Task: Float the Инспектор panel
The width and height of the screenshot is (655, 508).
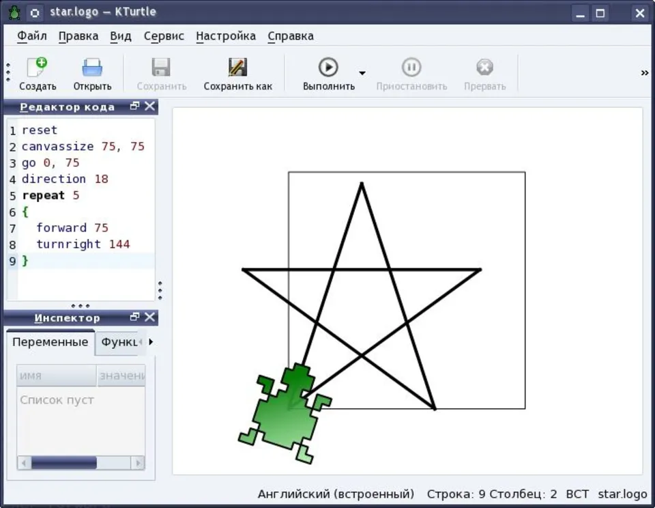Action: (134, 317)
